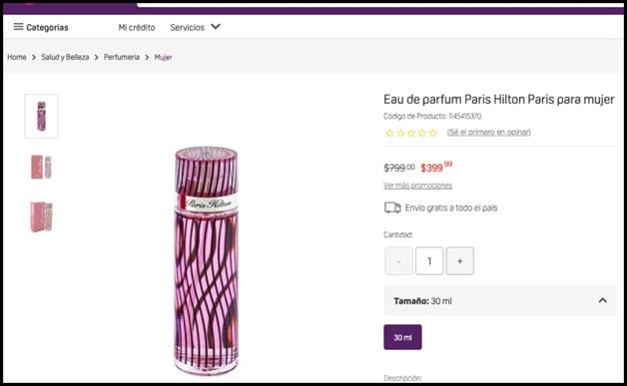Screen dimensions: 627x386
Task: Click 'Ver más promociones' link
Action: click(x=418, y=186)
